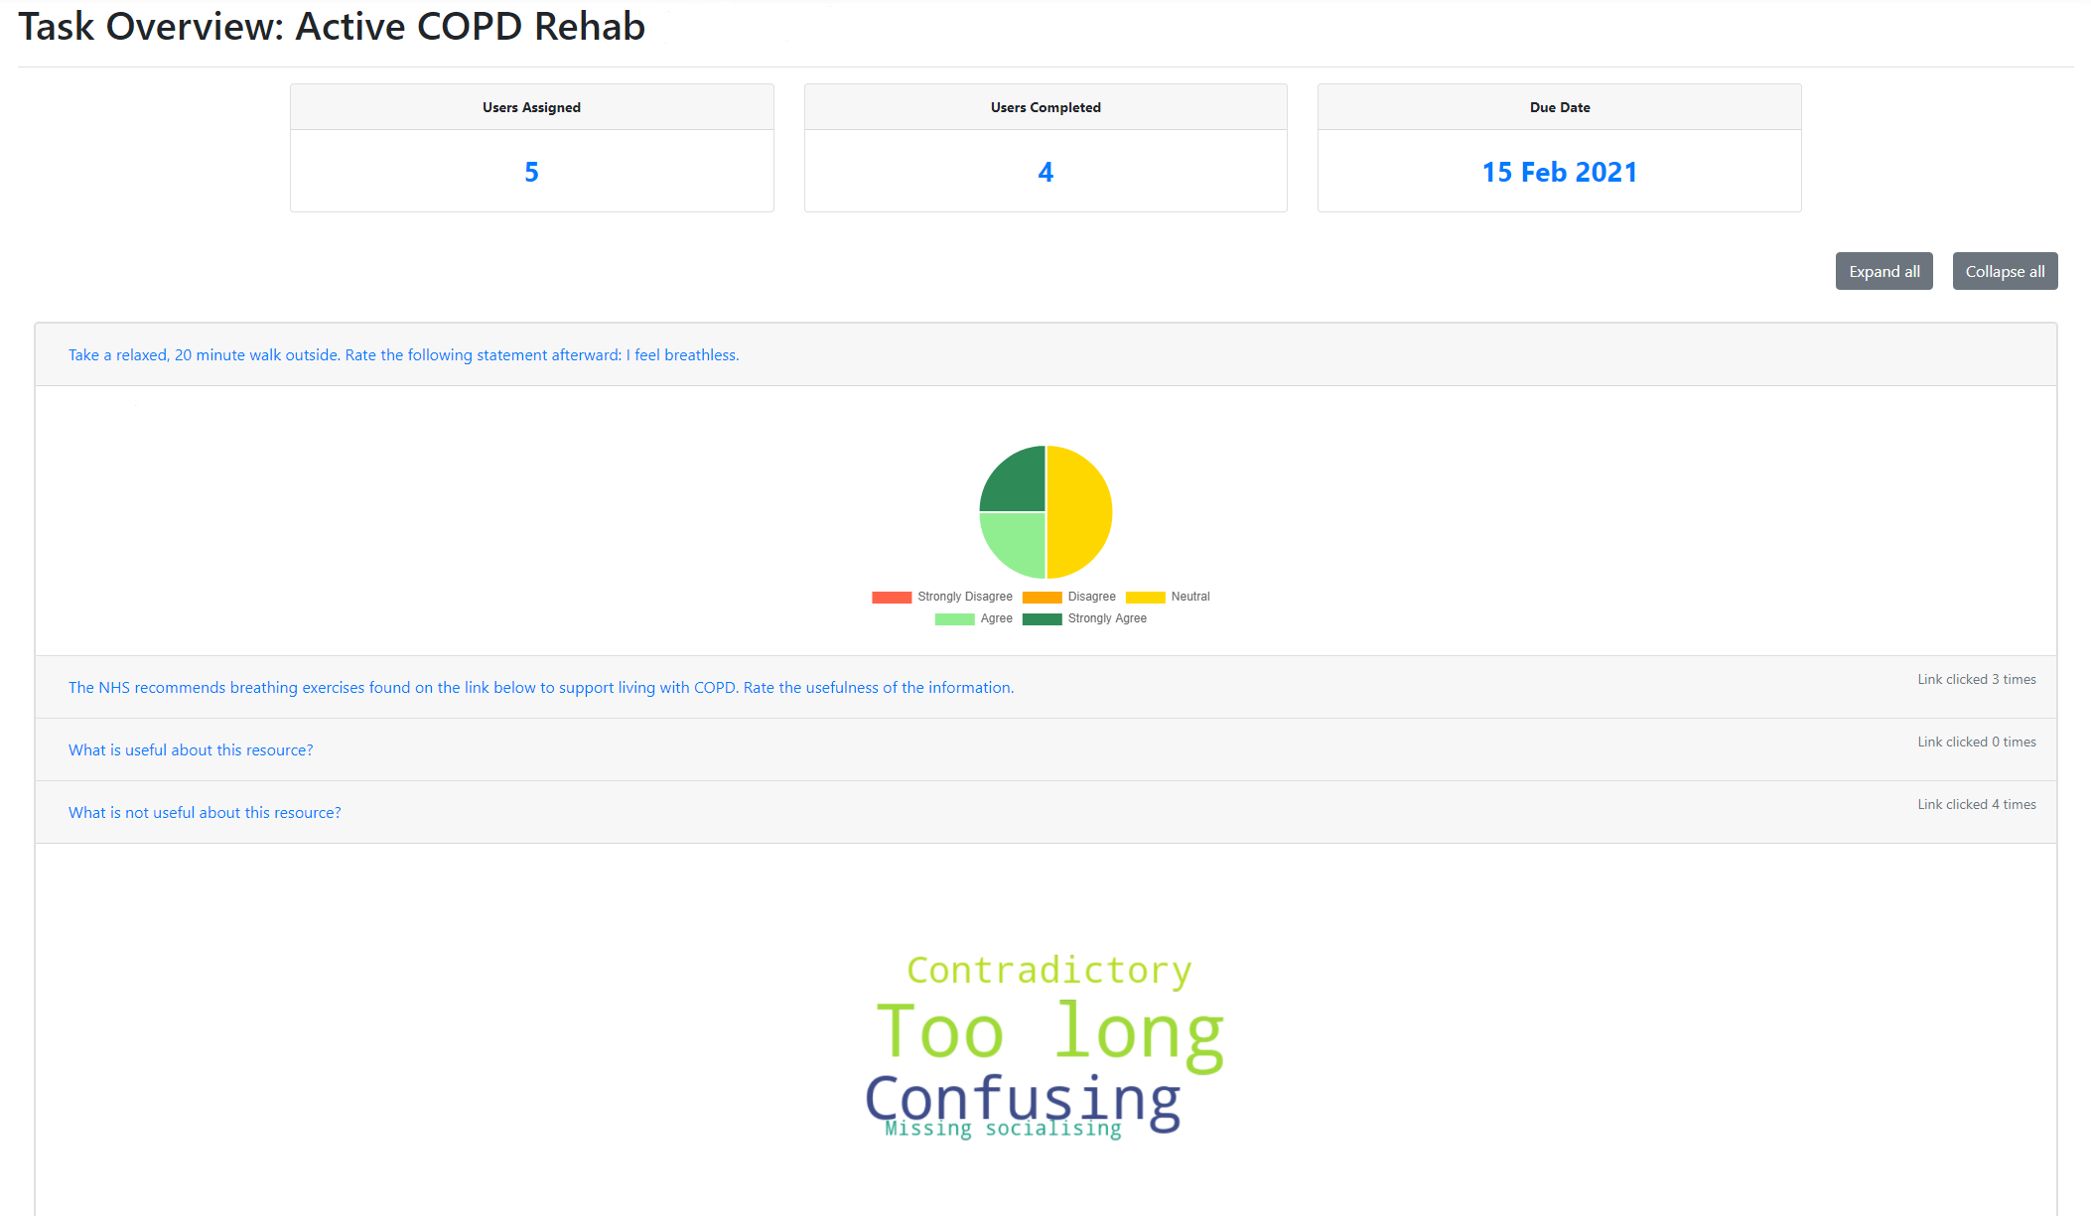Click the 'Users Assigned' card header
This screenshot has width=2091, height=1216.
531,107
